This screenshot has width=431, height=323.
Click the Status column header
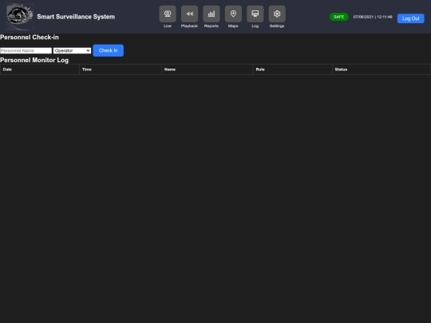(x=382, y=69)
